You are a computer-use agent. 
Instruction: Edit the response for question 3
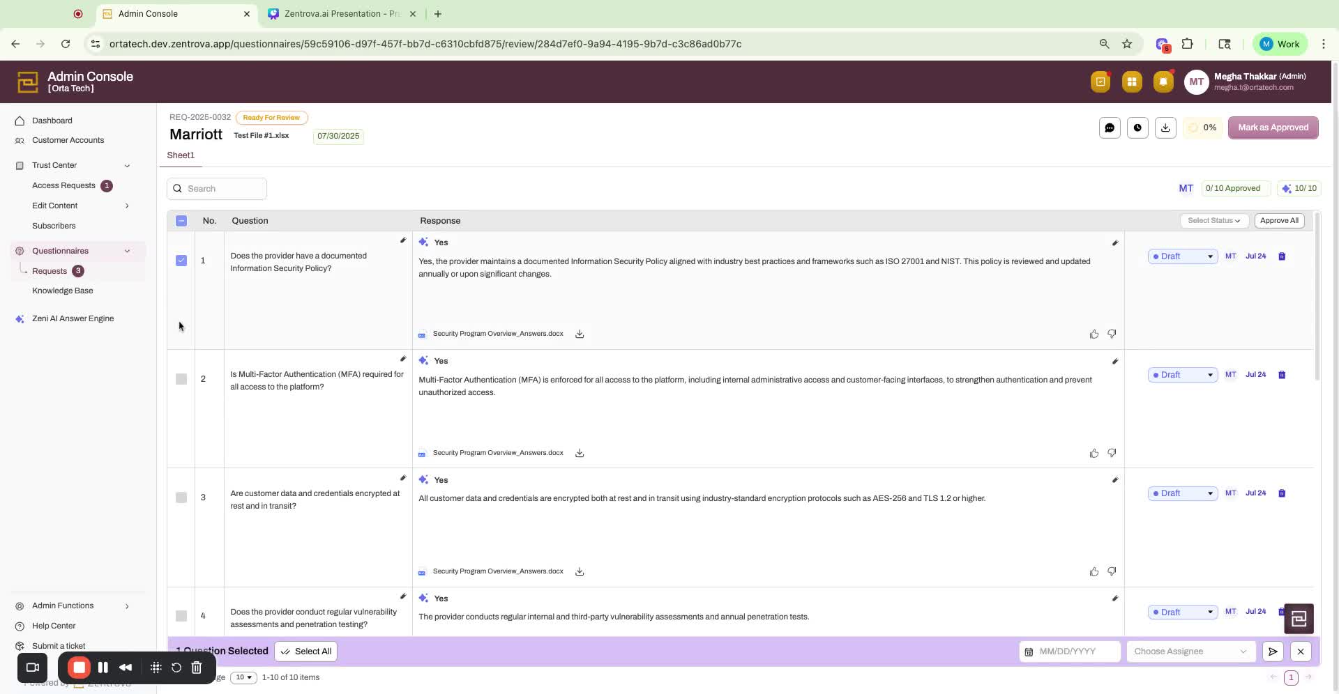click(1114, 480)
